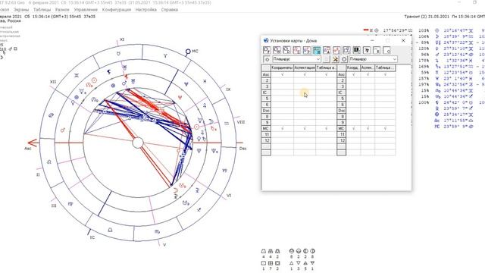Click the red Sun symbol near house VIII
485x273 pixels.
point(196,127)
